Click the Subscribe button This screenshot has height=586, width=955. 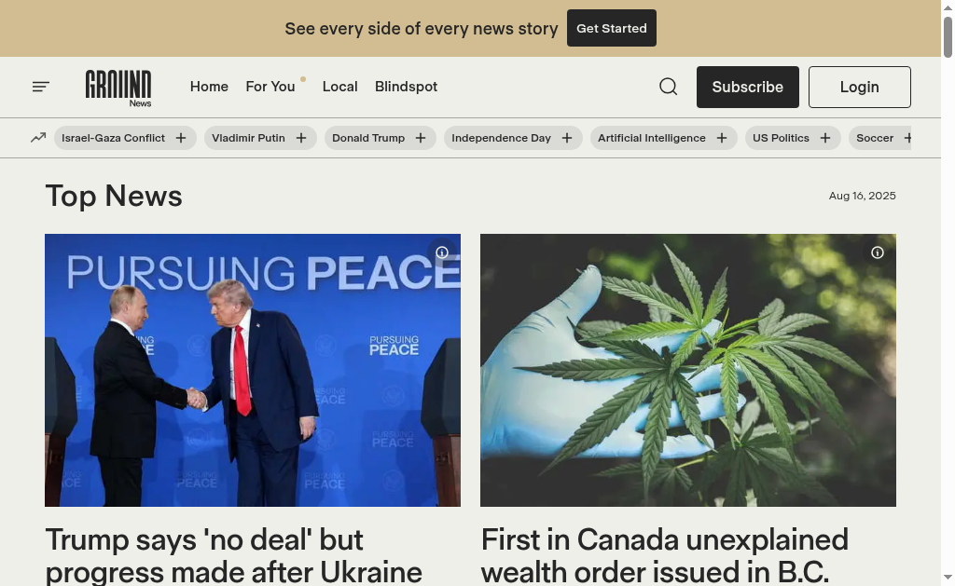747,87
